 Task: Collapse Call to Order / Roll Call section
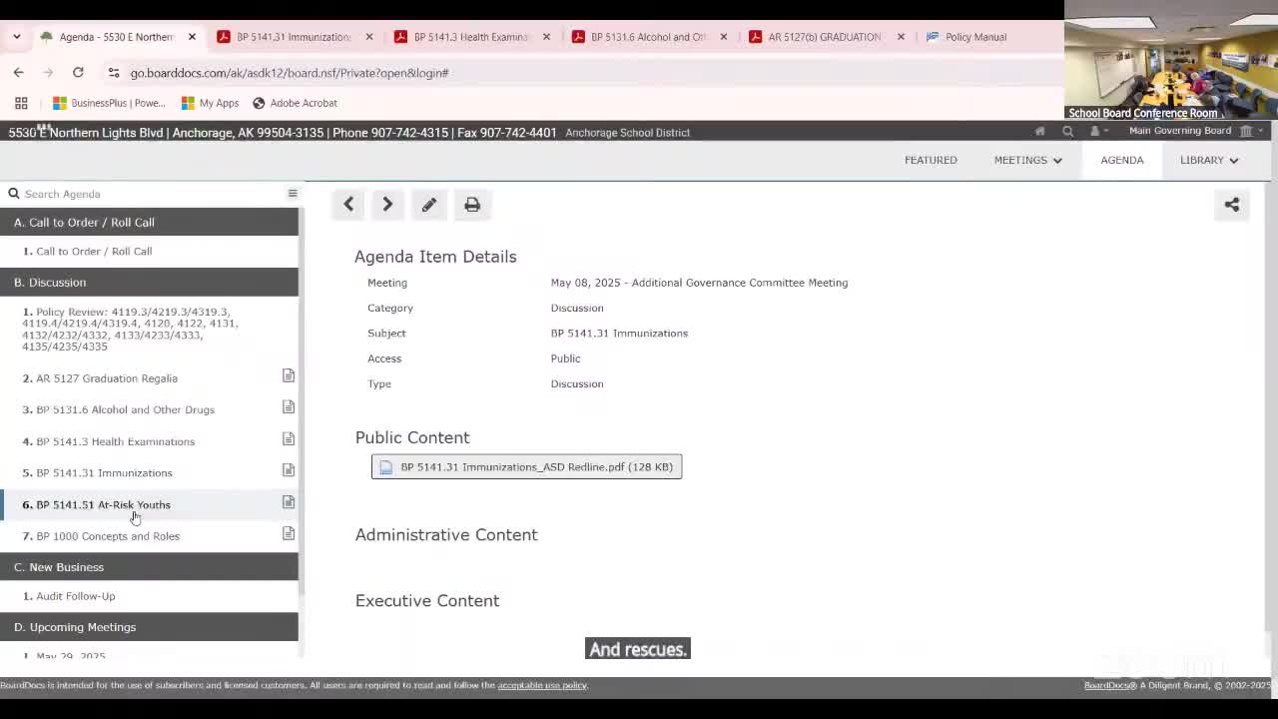point(149,222)
